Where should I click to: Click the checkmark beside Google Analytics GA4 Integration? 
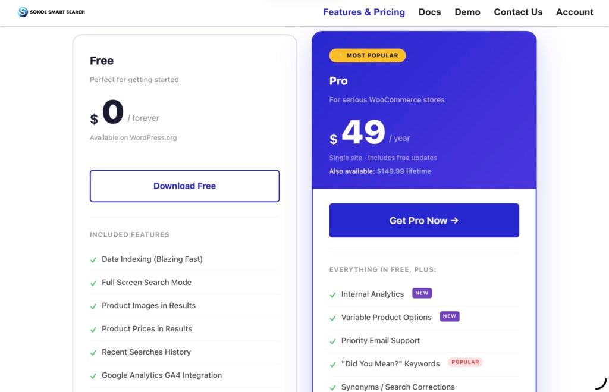click(x=93, y=377)
